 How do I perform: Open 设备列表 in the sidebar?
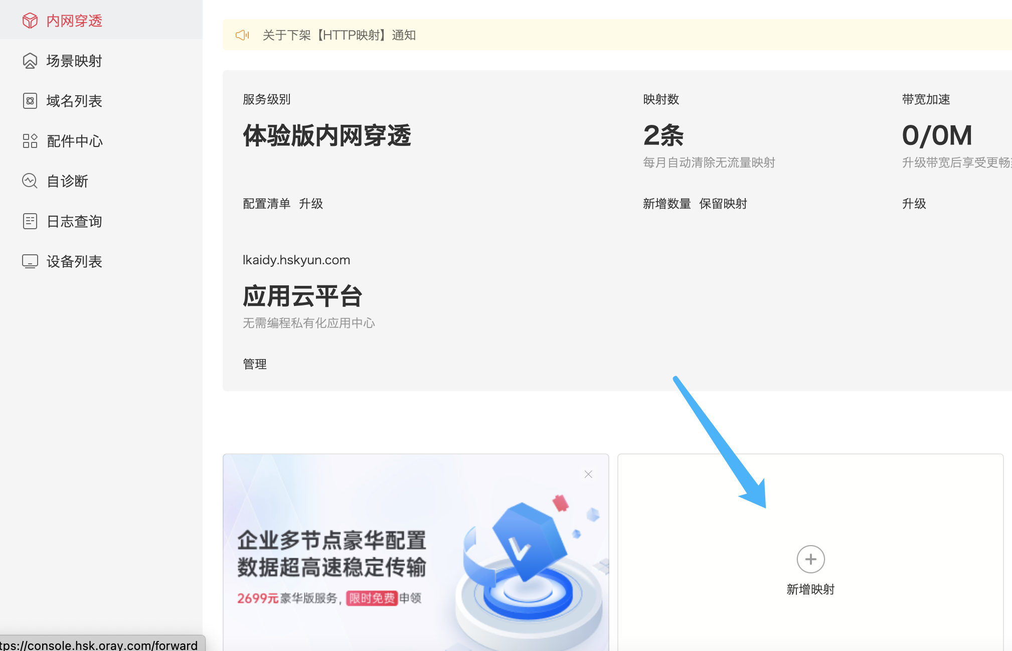(x=101, y=261)
